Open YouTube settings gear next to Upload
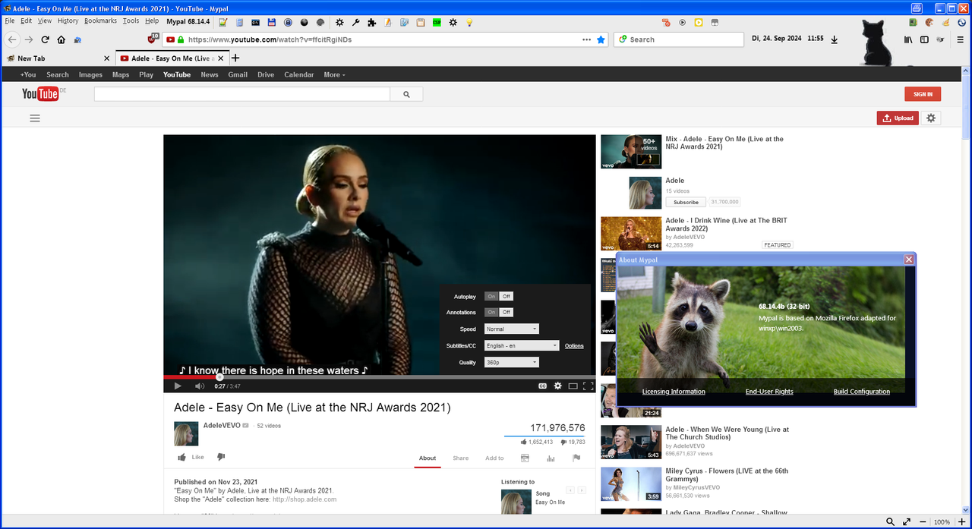The height and width of the screenshot is (529, 972). [931, 118]
